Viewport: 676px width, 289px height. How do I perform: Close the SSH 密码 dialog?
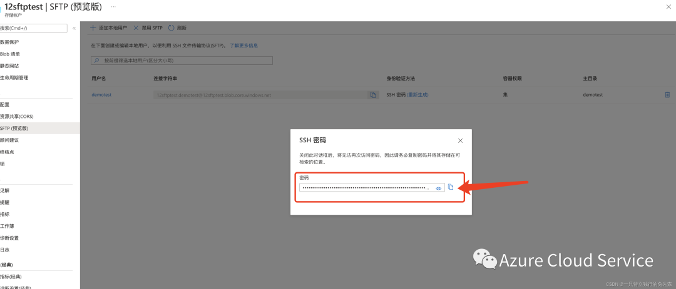point(460,140)
